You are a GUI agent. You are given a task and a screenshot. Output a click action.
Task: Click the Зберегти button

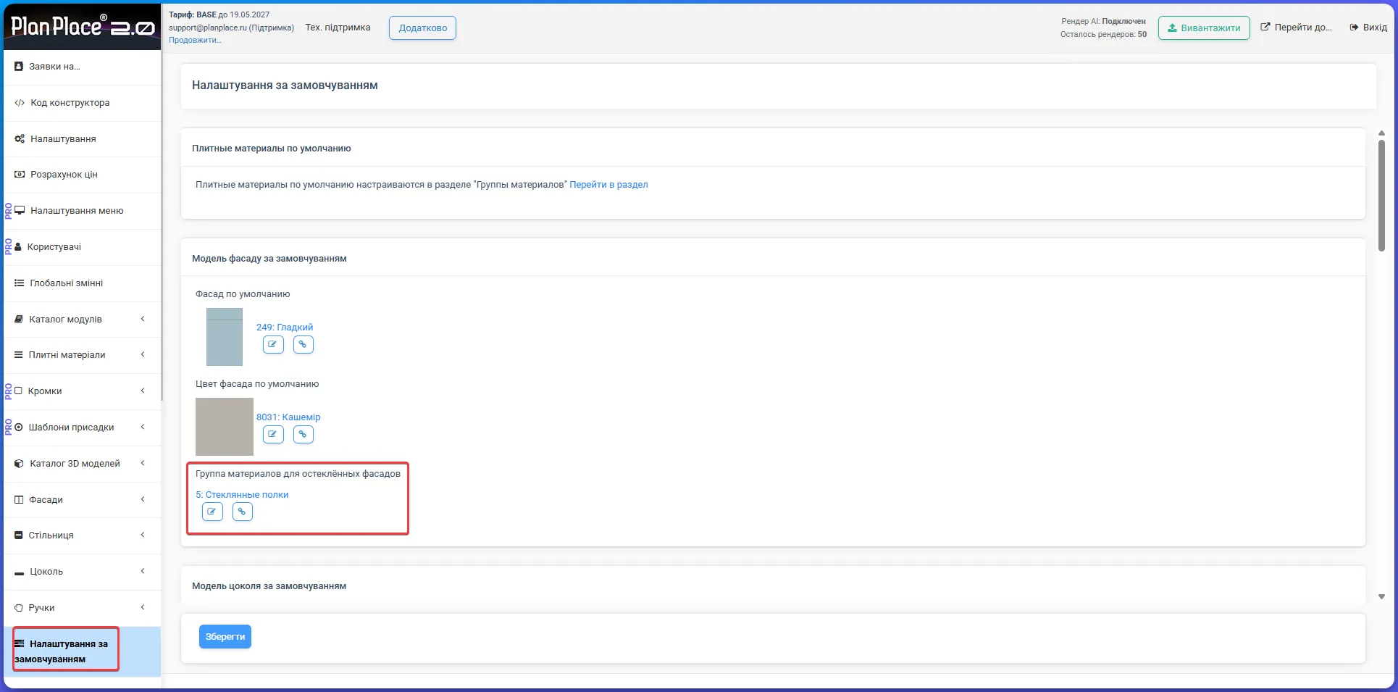[225, 637]
